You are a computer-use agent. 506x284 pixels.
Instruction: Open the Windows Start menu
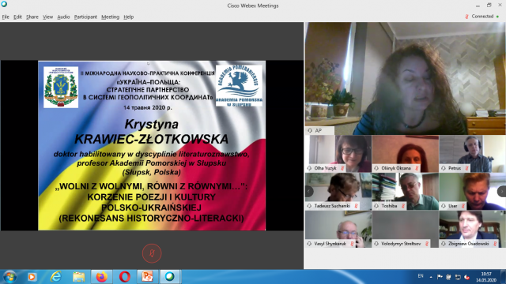tap(9, 277)
